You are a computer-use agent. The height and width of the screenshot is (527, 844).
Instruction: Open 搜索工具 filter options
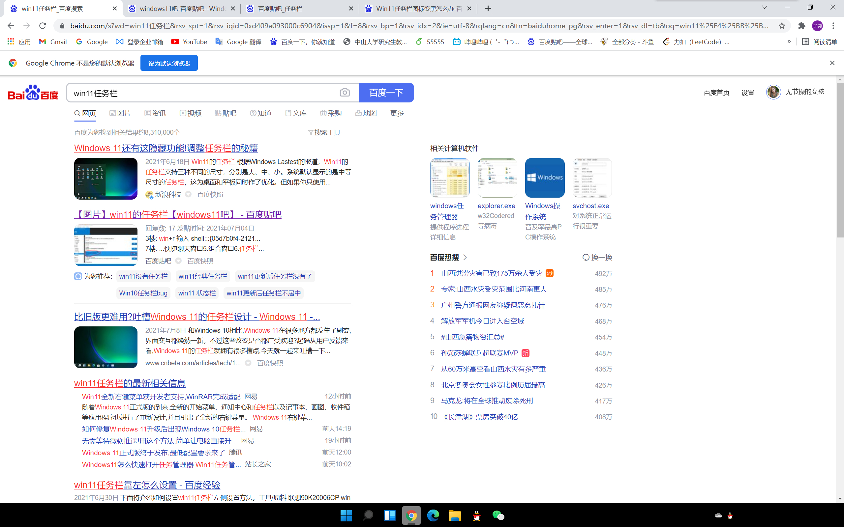click(324, 132)
